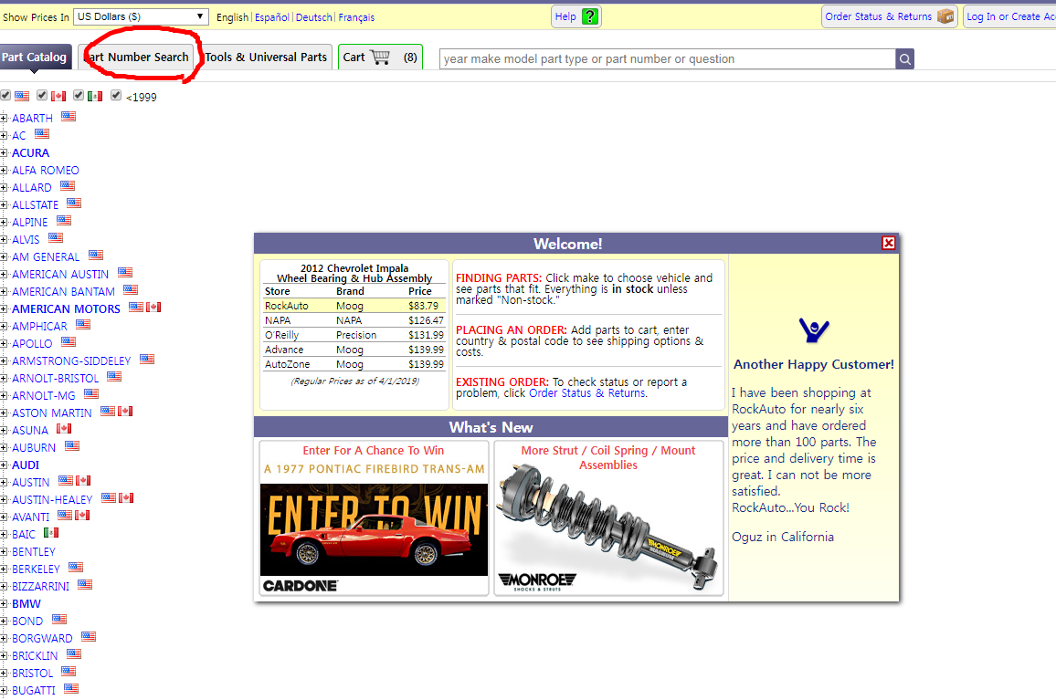Expand the BENTLEY make node

point(4,552)
